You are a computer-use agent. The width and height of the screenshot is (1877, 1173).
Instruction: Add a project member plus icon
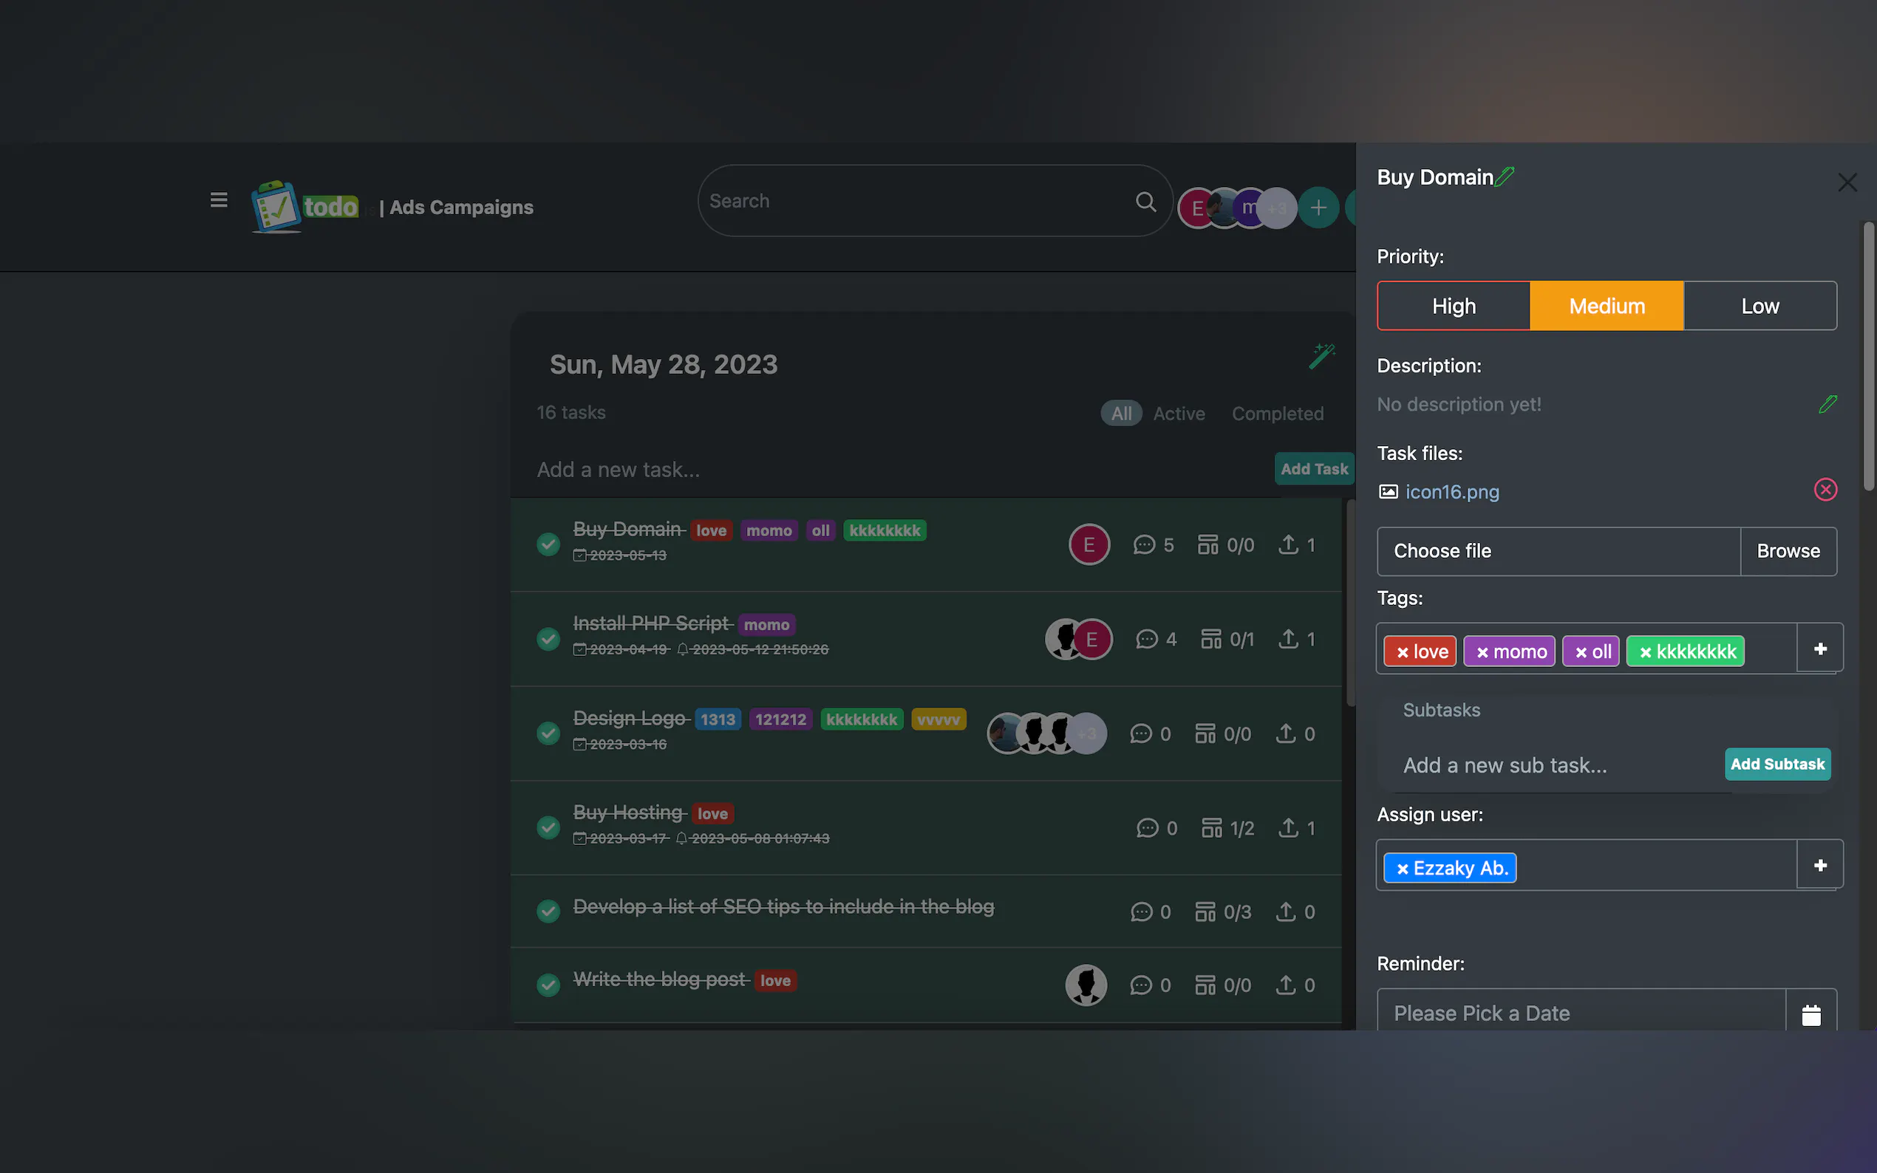point(1318,208)
